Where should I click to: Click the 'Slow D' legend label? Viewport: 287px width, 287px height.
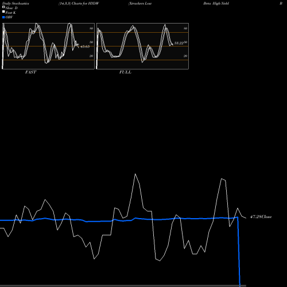[11, 8]
